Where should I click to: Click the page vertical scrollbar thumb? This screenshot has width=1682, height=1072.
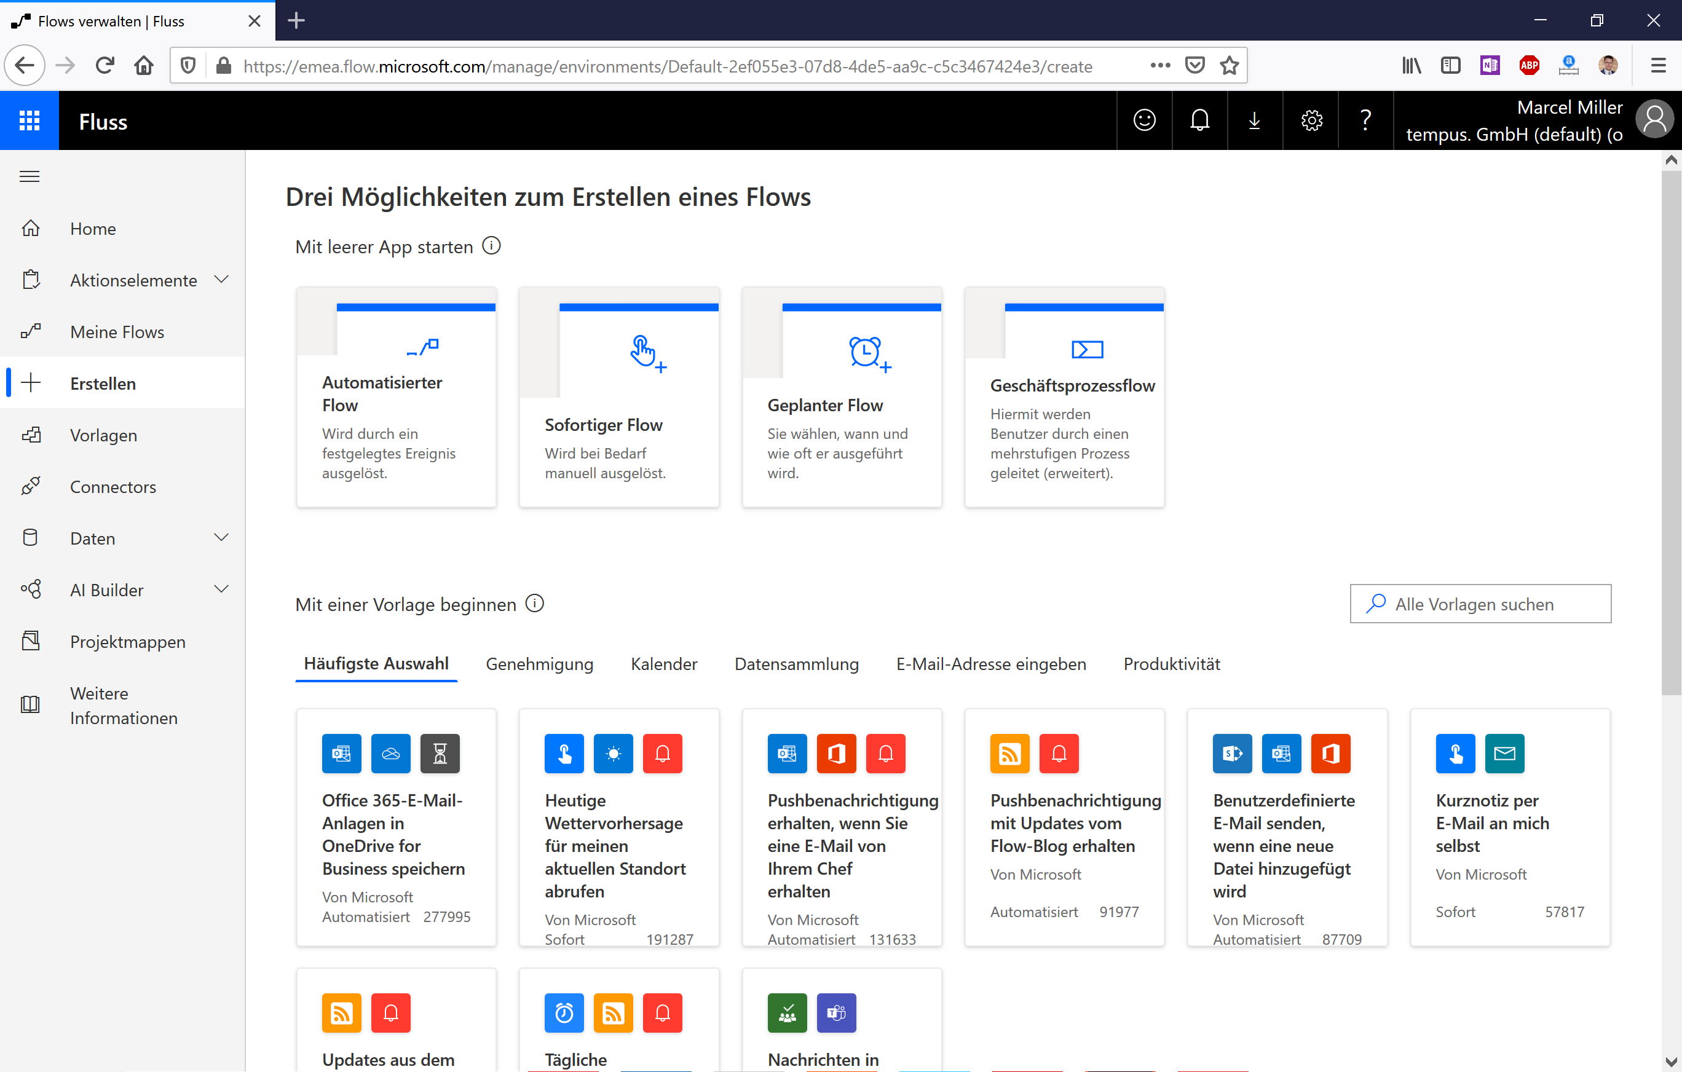1671,432
